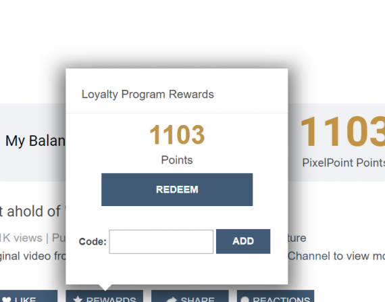385x302 pixels.
Task: Click the star icon on the Rewards button
Action: tap(78, 299)
